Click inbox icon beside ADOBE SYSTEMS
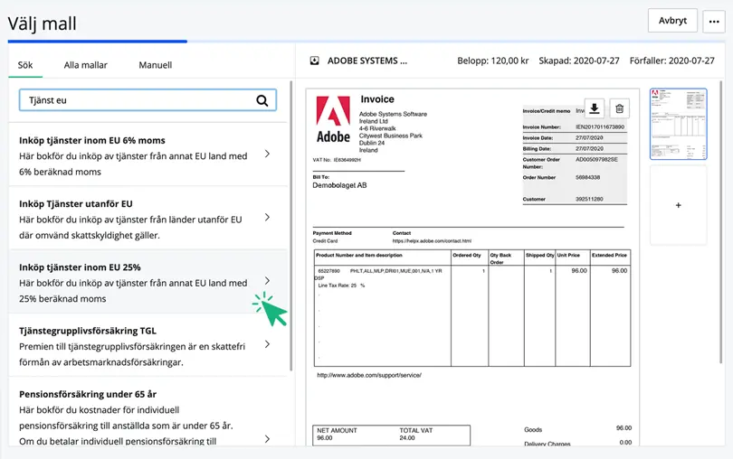 (x=315, y=61)
